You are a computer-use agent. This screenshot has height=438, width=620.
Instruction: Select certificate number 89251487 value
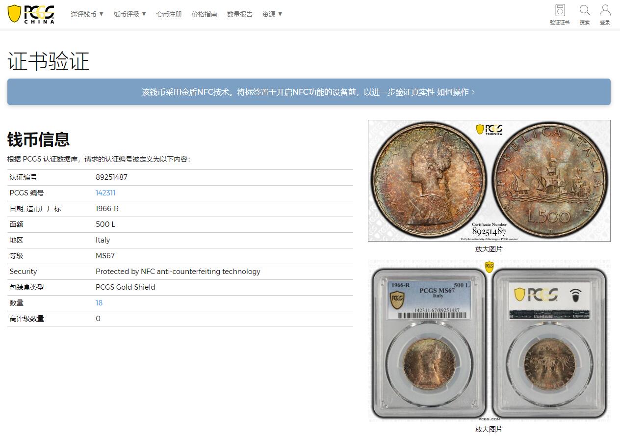coord(111,177)
